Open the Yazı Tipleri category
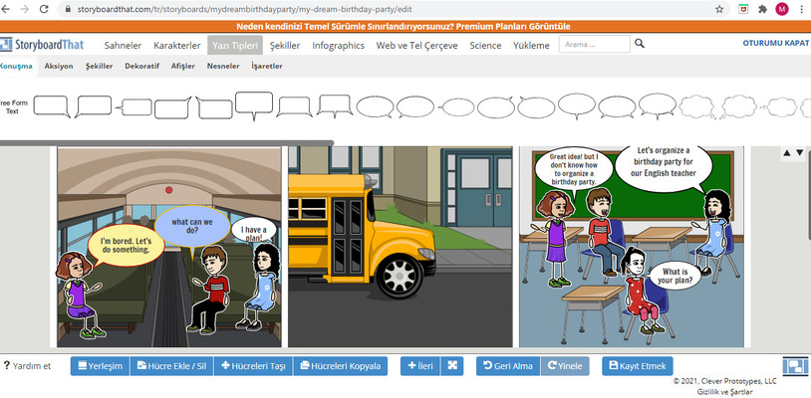The image size is (811, 398). coord(235,46)
